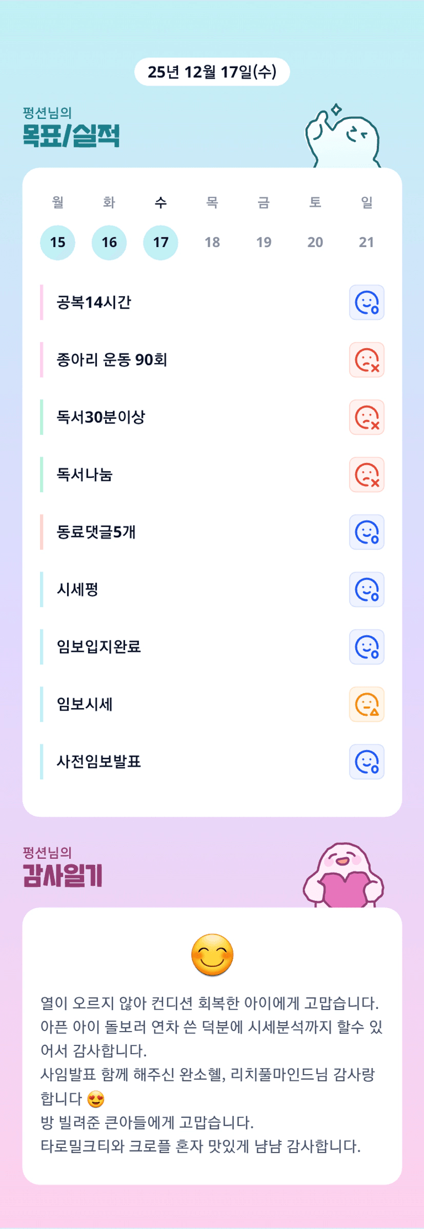The width and height of the screenshot is (424, 1229).
Task: Click the status icon for 임보입지완료
Action: 367,647
